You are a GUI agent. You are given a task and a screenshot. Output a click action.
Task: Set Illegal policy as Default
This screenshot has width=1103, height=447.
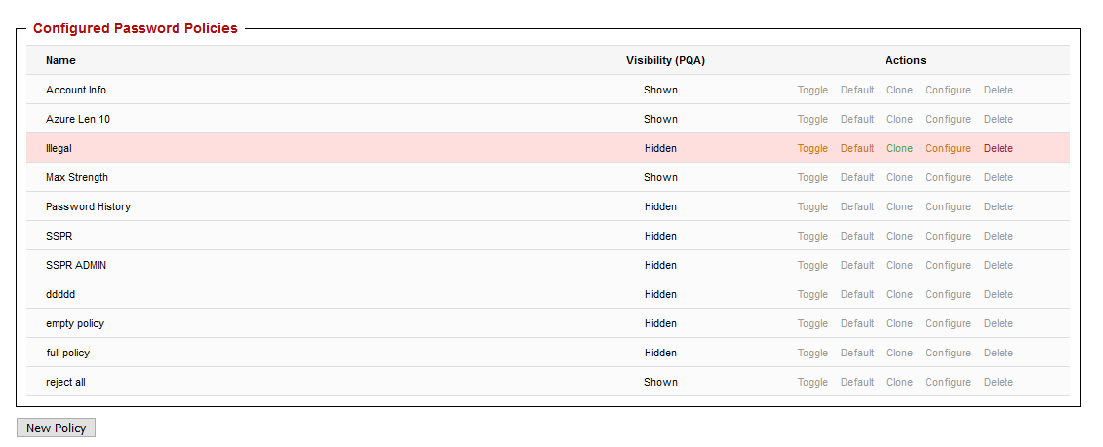click(857, 148)
